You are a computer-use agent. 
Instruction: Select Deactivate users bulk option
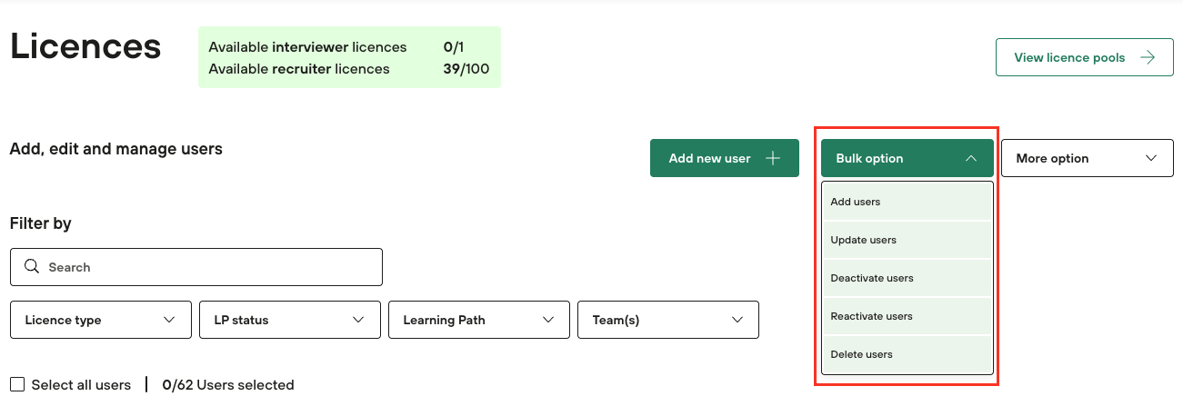pos(906,278)
